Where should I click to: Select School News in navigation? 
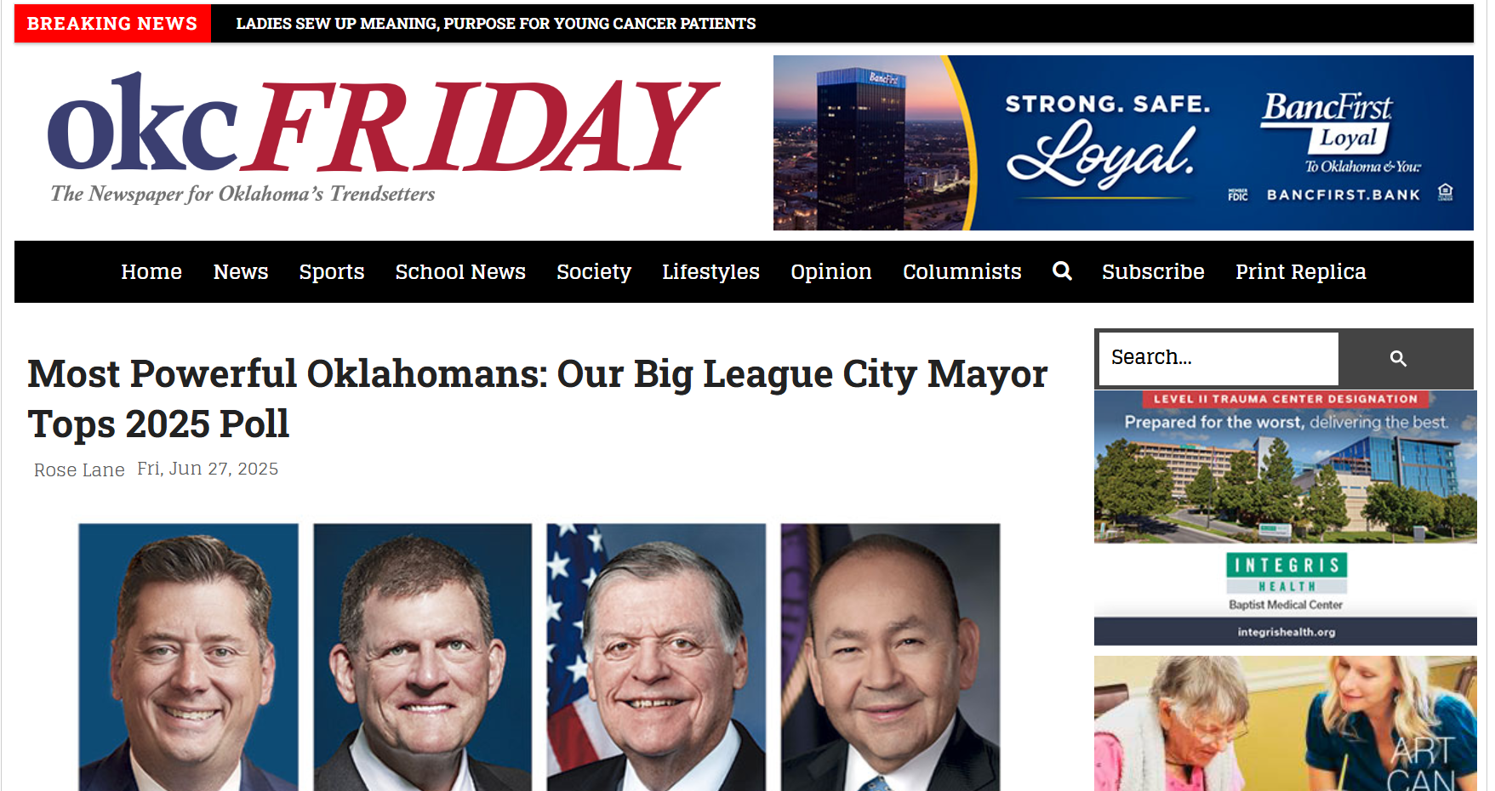460,271
